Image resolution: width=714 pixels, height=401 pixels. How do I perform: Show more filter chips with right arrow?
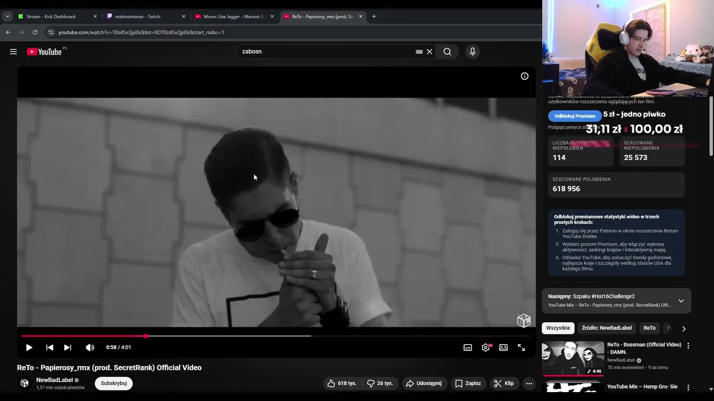684,329
